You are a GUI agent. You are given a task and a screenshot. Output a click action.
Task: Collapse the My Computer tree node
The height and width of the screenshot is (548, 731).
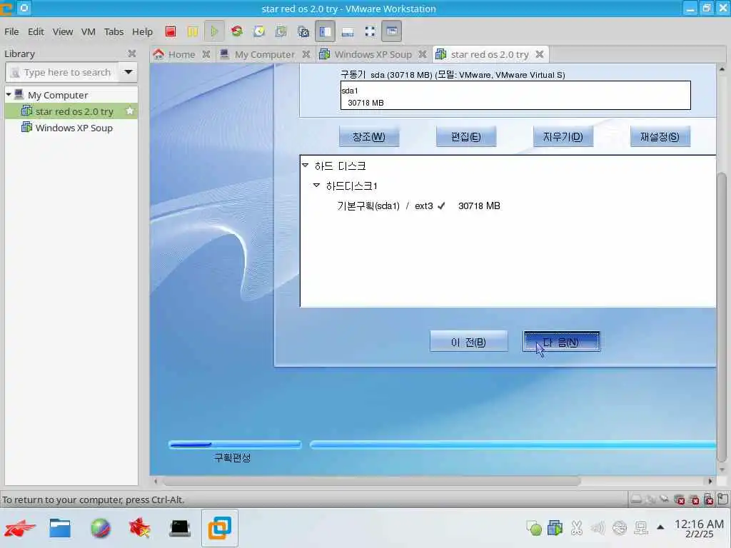click(9, 94)
